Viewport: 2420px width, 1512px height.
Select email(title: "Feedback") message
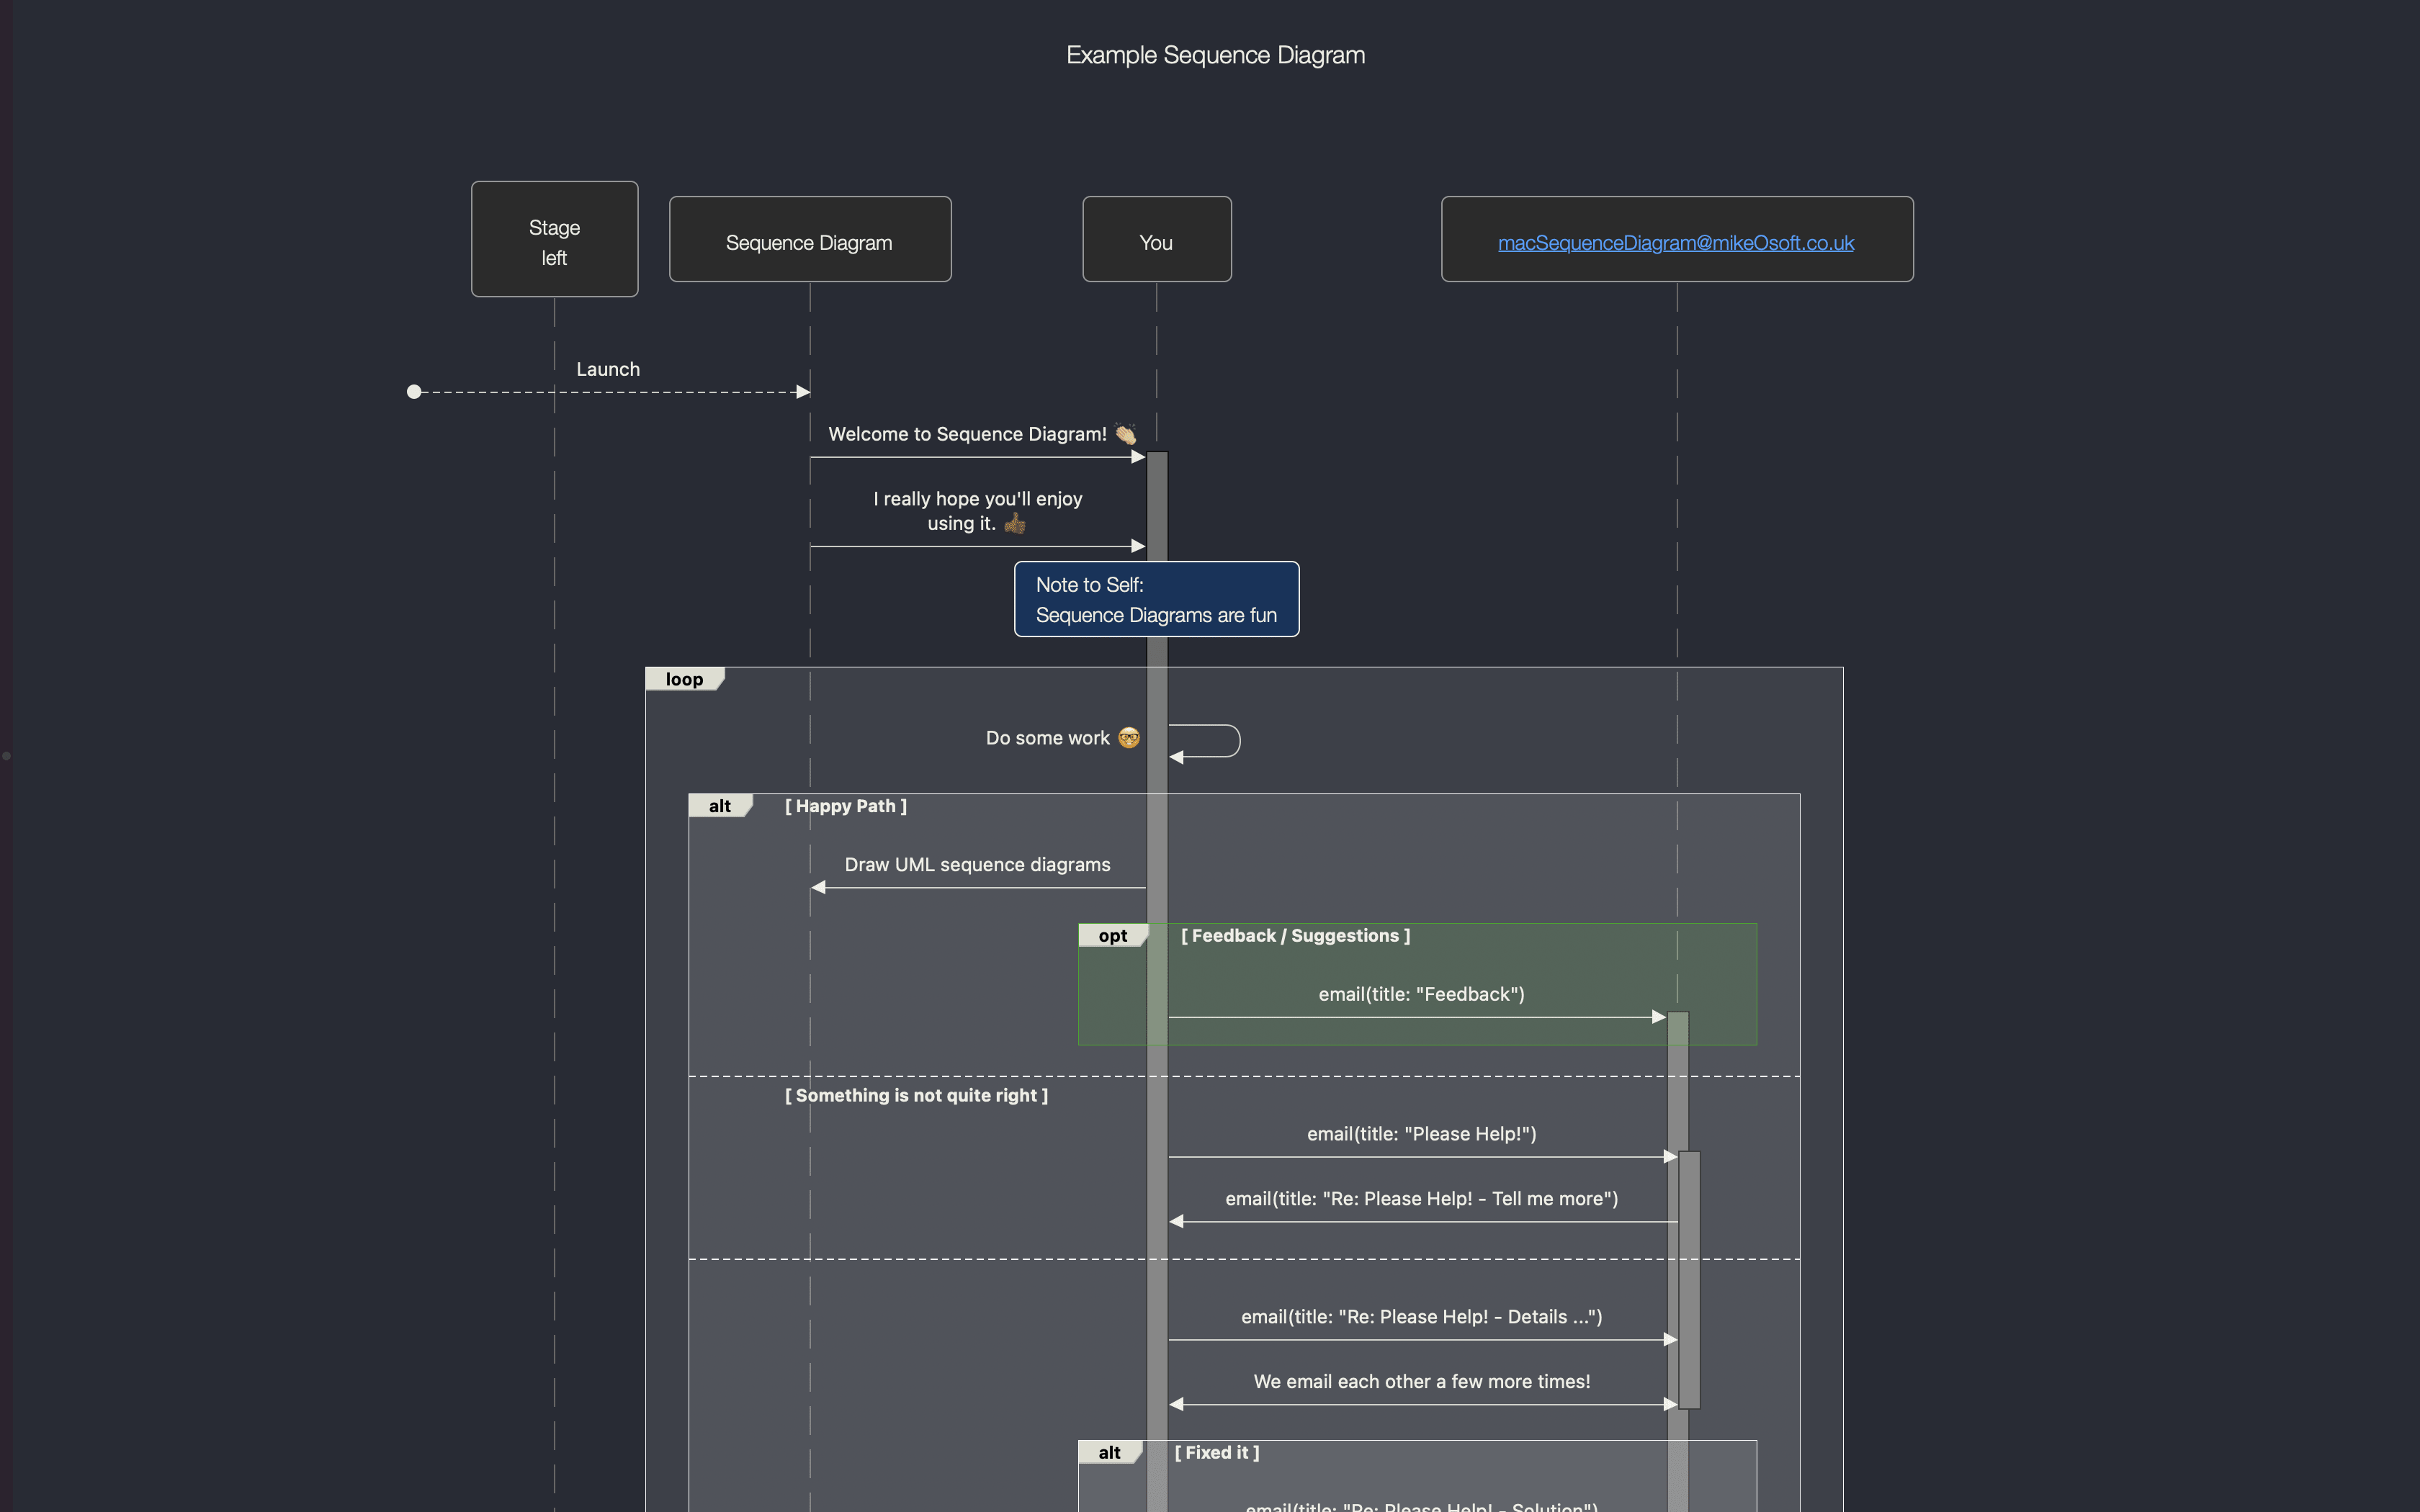[x=1421, y=994]
